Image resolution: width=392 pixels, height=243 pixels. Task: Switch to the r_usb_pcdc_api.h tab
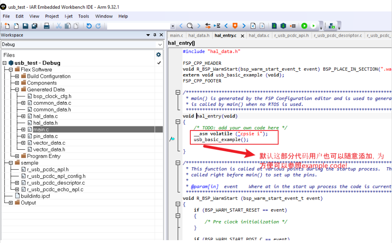(292, 35)
